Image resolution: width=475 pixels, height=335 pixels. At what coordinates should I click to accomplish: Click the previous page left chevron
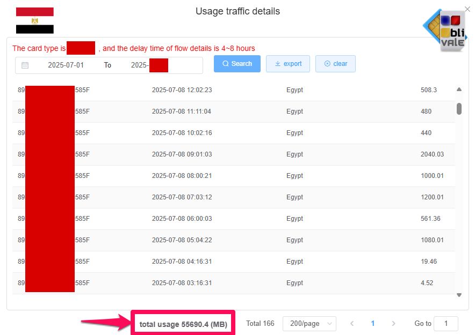[352, 323]
